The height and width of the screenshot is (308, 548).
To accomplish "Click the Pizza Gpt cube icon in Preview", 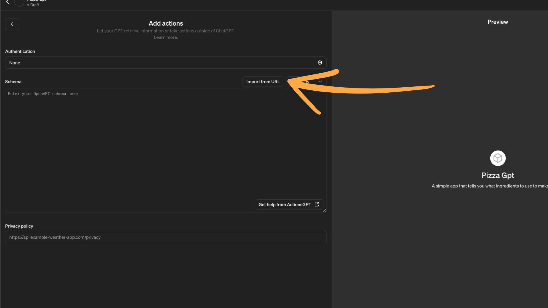I will click(x=498, y=158).
